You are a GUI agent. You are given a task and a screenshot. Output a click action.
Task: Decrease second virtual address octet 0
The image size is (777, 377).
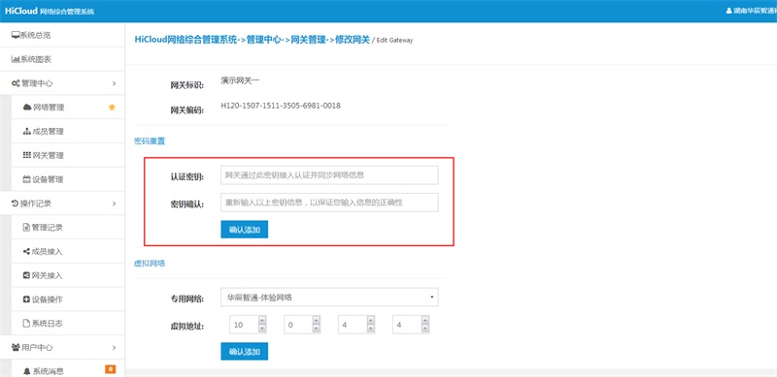[x=317, y=329]
